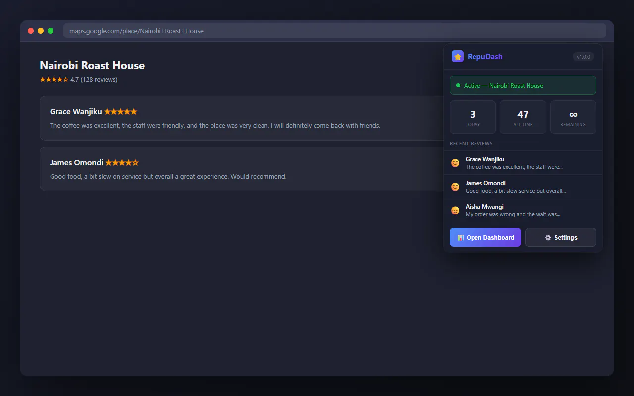
Task: Open the Settings button in RepuDash
Action: click(x=561, y=237)
